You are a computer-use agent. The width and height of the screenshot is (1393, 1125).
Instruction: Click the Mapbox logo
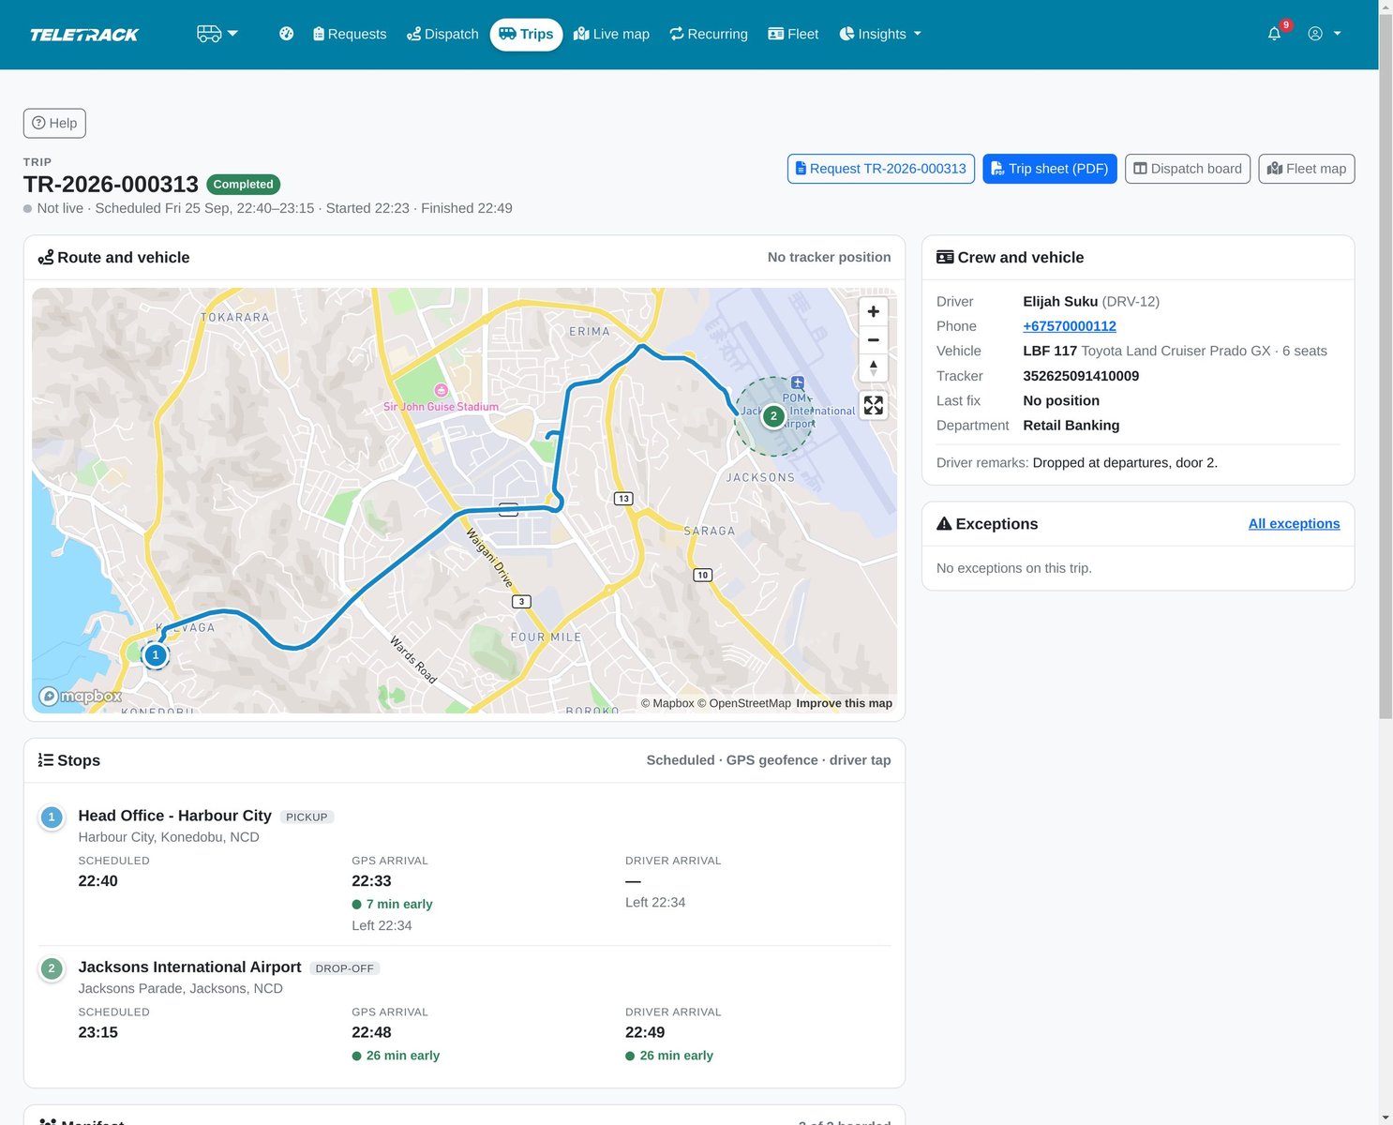coord(81,697)
